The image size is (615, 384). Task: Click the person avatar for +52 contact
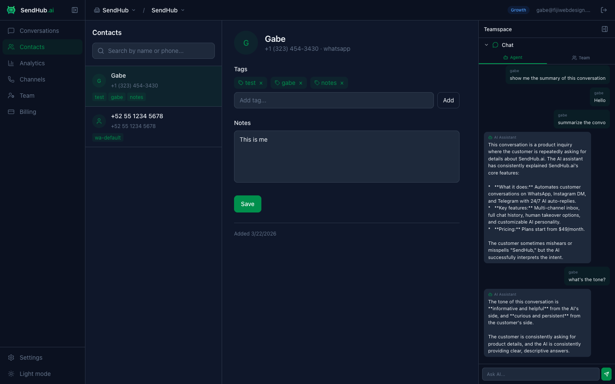99,121
